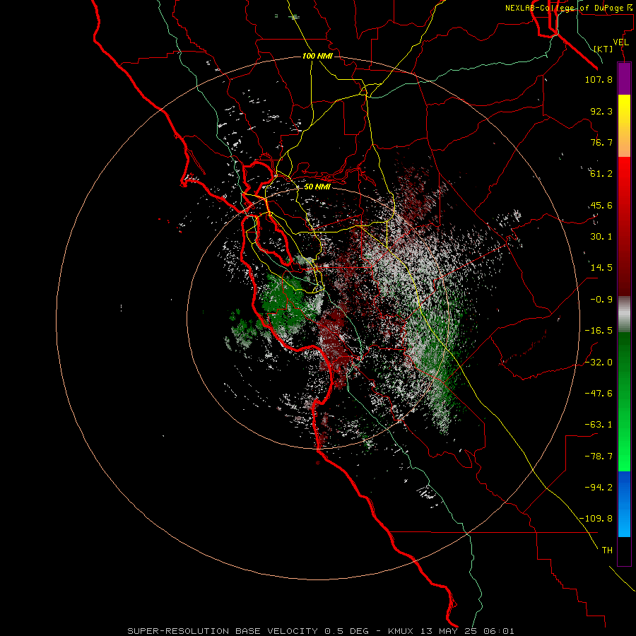Viewport: 636px width, 636px height.
Task: Click the 92.3 velocity legend value
Action: pos(601,111)
